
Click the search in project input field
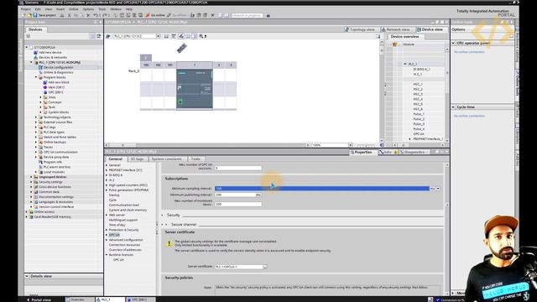pos(248,15)
